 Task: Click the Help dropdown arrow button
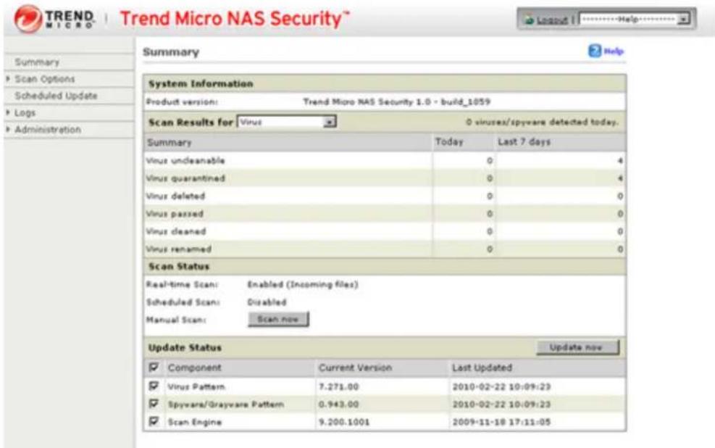click(x=683, y=19)
